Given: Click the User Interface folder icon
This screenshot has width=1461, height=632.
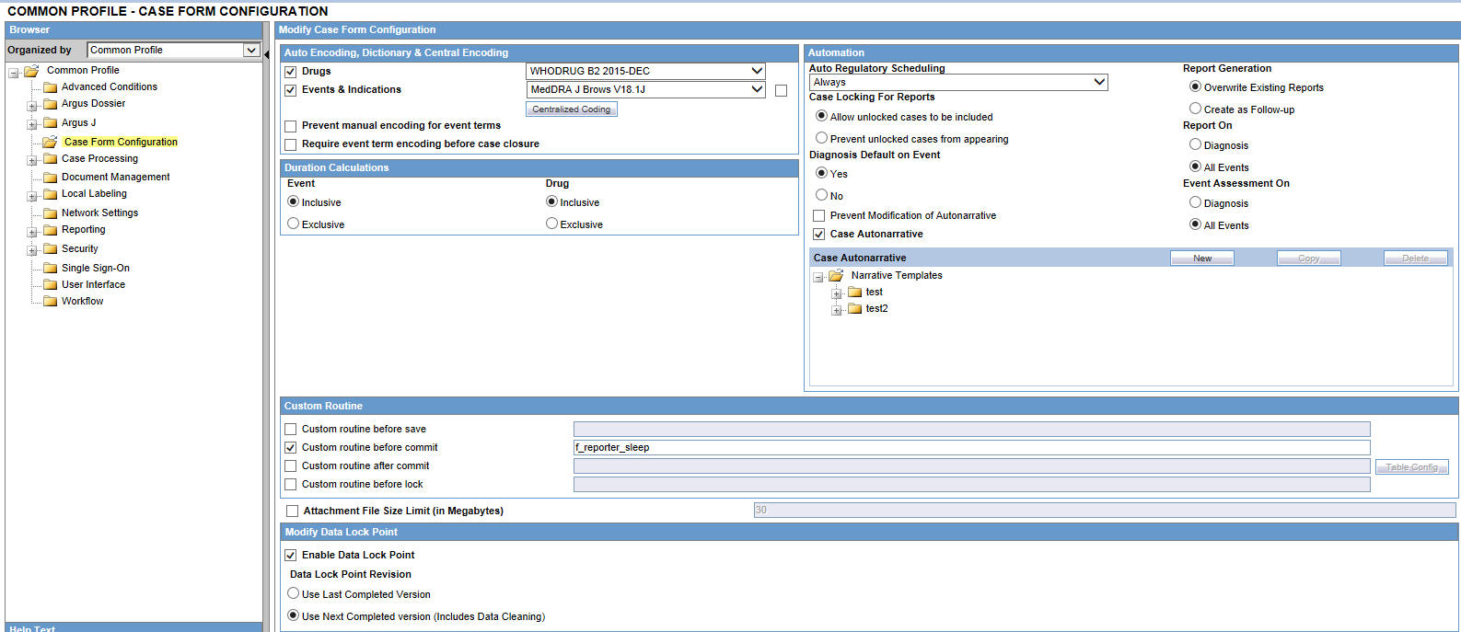Looking at the screenshot, I should click(51, 285).
